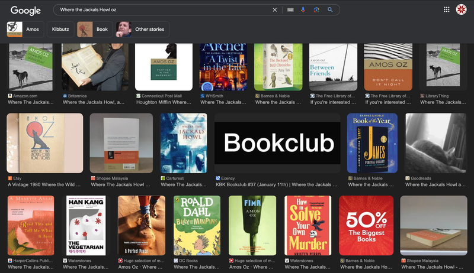Open the 50% Off Biggest Books image
This screenshot has height=273, width=474.
coord(366,225)
